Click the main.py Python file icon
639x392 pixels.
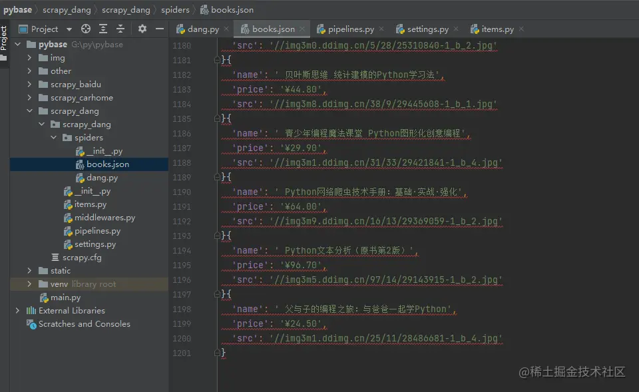[44, 298]
